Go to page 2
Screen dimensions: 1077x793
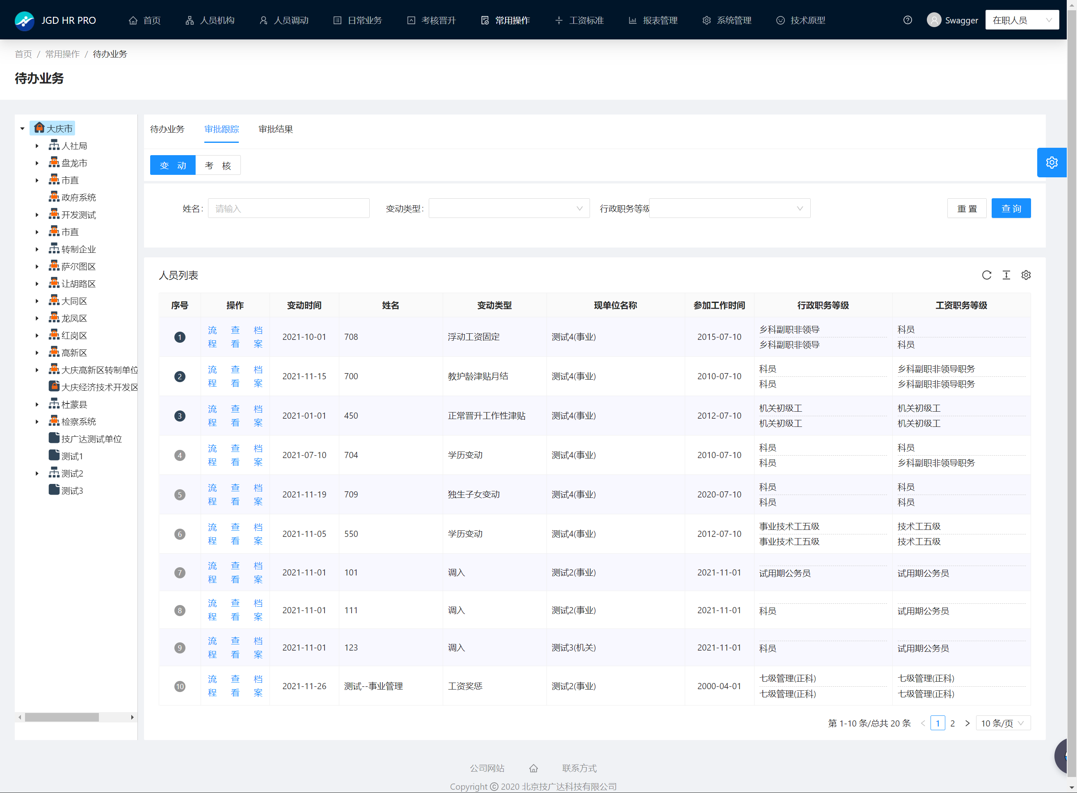[953, 723]
